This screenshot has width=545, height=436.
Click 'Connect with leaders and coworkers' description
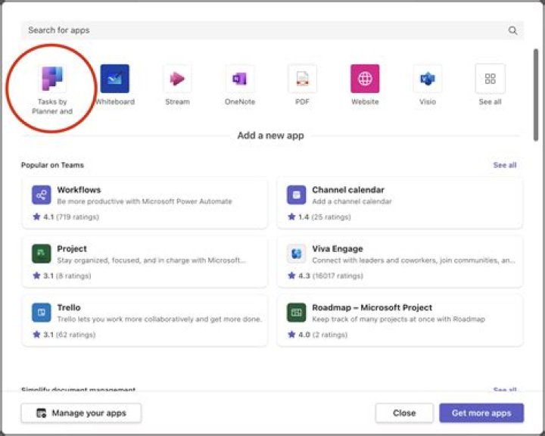tap(413, 260)
